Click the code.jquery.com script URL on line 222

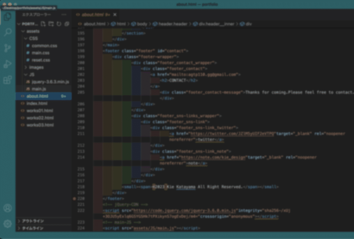[x=185, y=210]
